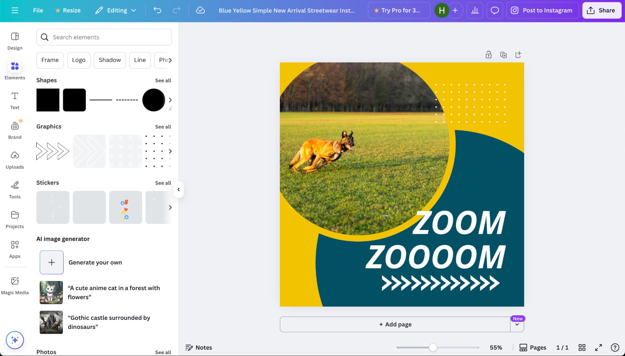Open the Canva assistant sparkle button
The height and width of the screenshot is (356, 625).
click(15, 340)
